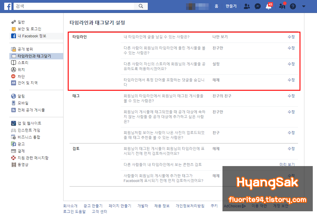Open the quick help question-mark icon
317x217 pixels.
[293, 6]
